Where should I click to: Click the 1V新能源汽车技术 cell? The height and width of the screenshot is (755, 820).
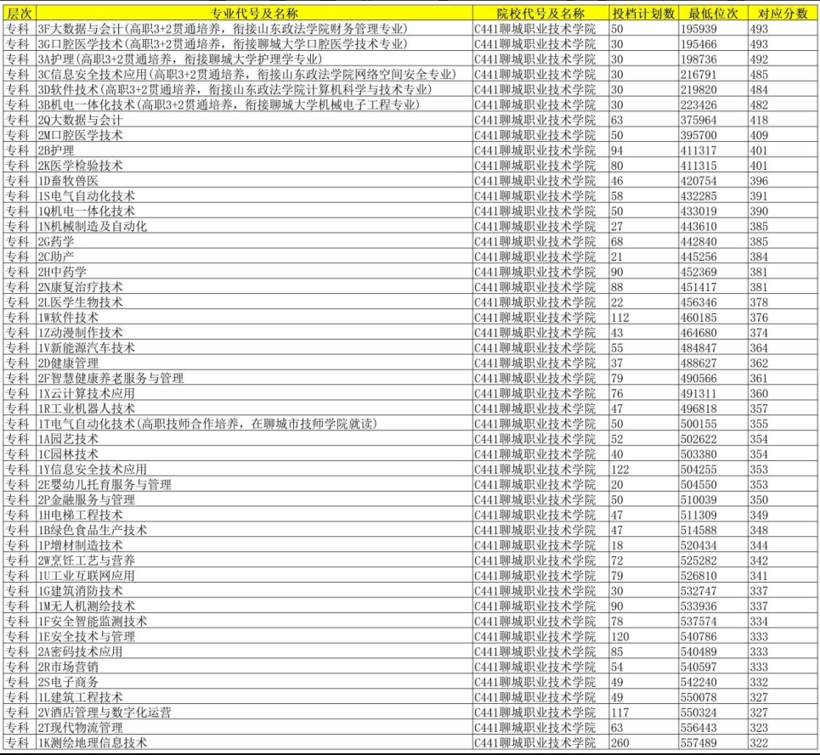(x=254, y=347)
